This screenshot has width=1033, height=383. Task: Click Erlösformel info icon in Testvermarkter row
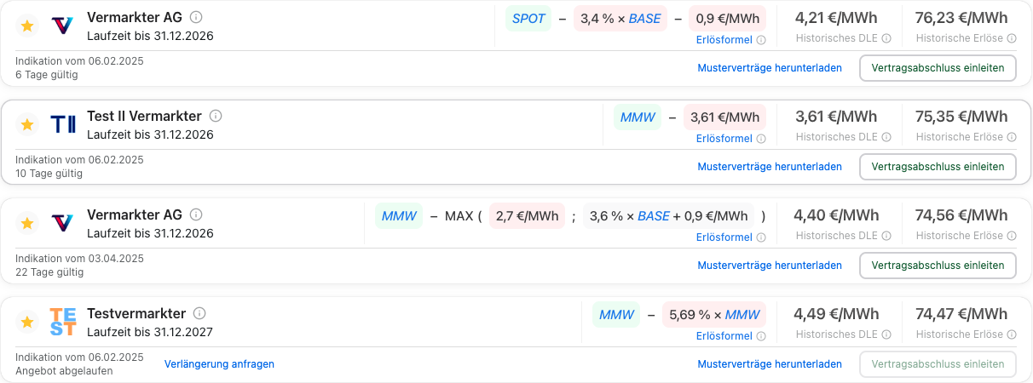pyautogui.click(x=761, y=336)
